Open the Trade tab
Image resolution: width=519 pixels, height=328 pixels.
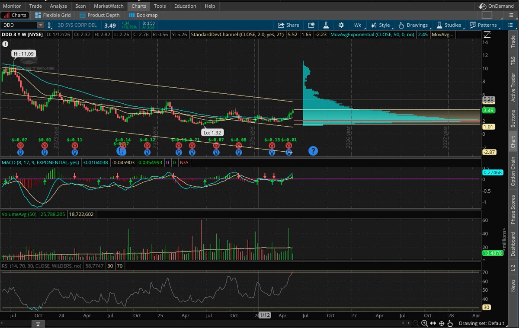tap(35, 6)
